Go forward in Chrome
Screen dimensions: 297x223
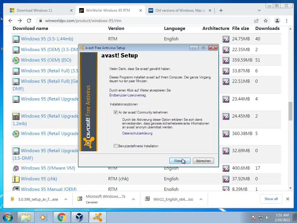pyautogui.click(x=20, y=21)
